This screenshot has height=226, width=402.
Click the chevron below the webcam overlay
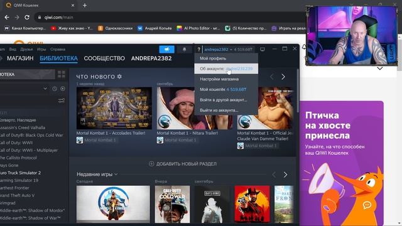pyautogui.click(x=379, y=68)
